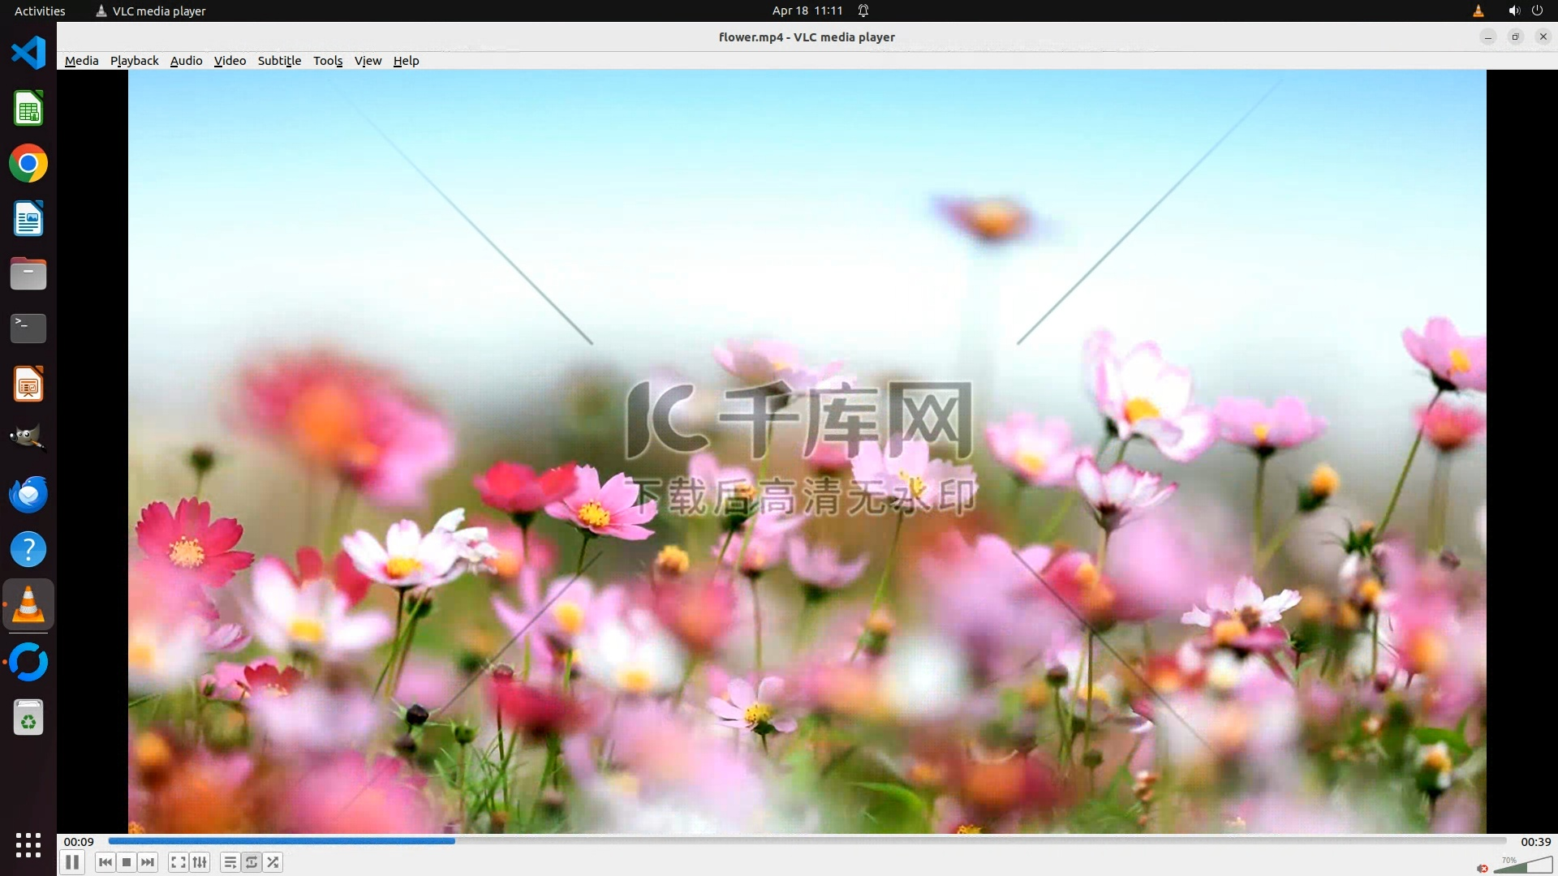Open the Playback menu
Screen dimensions: 1558x876
134,61
